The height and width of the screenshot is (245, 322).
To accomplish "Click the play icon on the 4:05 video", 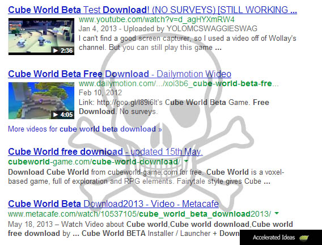I will click(56, 115).
